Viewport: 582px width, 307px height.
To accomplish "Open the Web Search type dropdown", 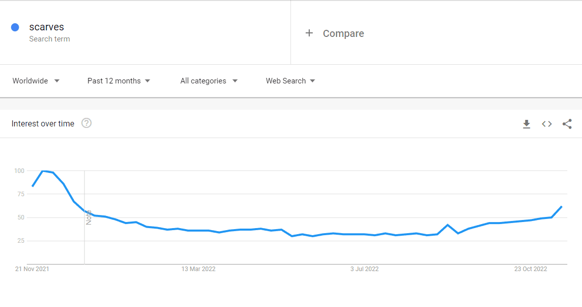I will (x=290, y=81).
